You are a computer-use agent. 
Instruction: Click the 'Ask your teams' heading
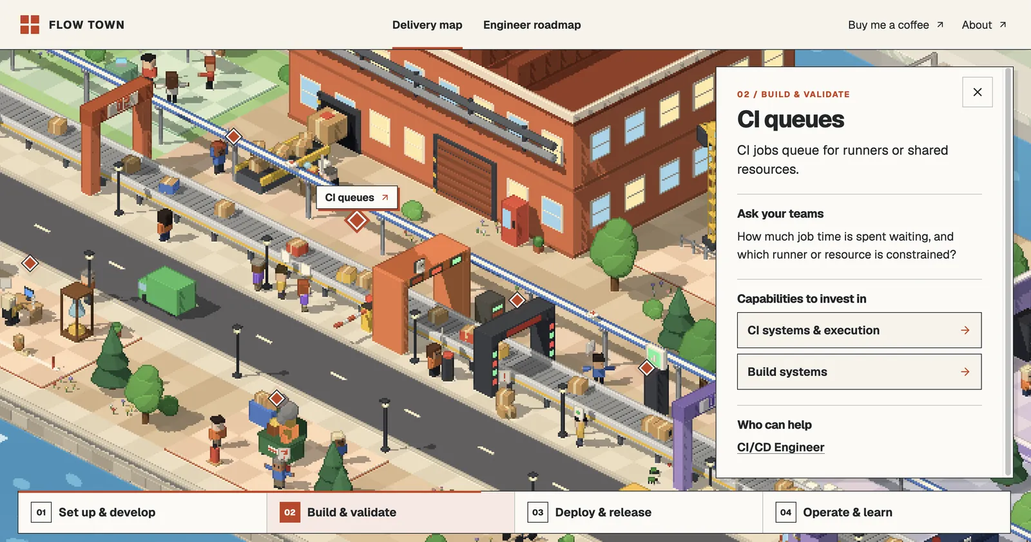tap(780, 214)
